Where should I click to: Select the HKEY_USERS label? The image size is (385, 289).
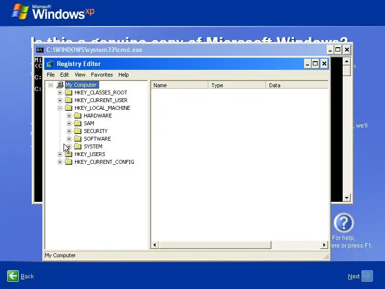[90, 154]
